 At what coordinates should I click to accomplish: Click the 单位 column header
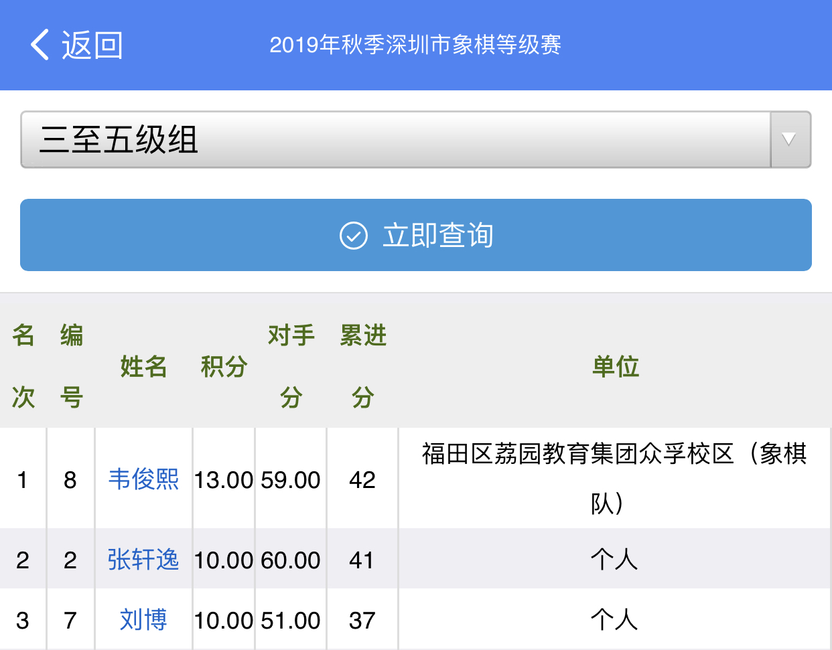615,366
